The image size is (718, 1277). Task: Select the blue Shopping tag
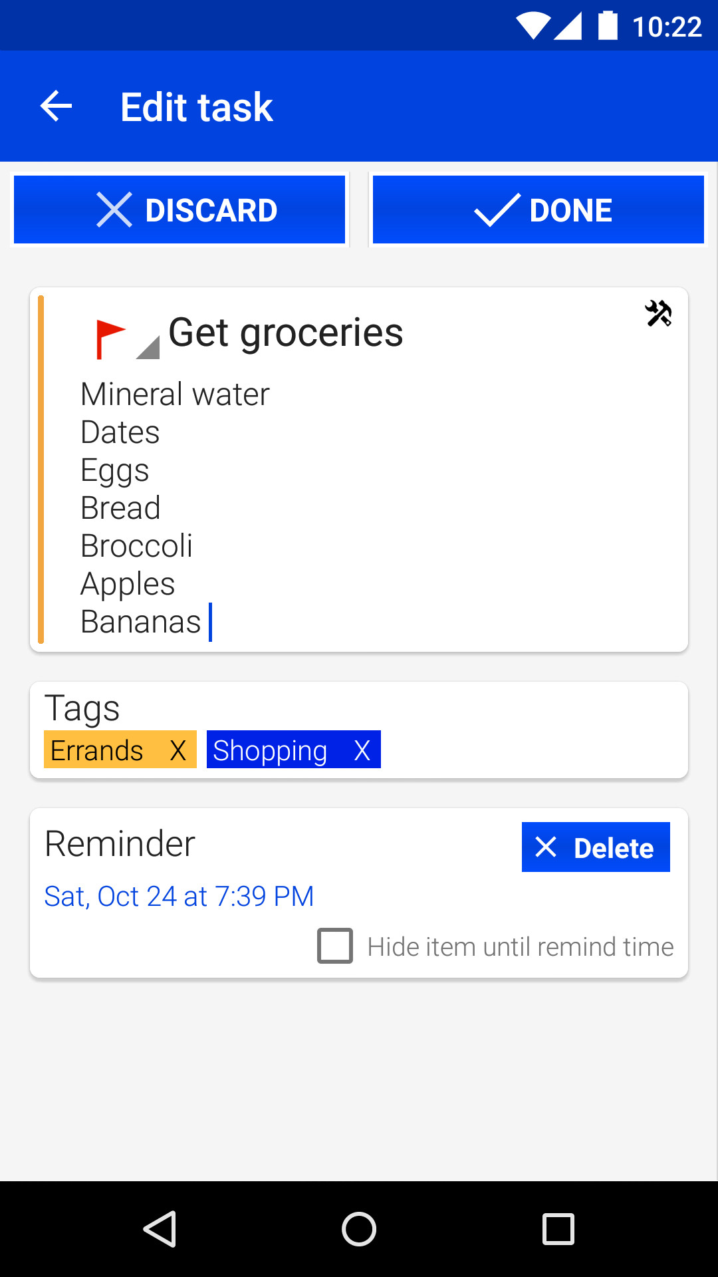click(x=270, y=750)
